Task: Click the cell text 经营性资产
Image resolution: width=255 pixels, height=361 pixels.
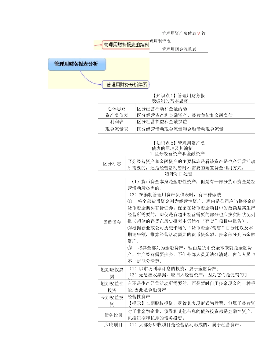Action: (x=139, y=297)
